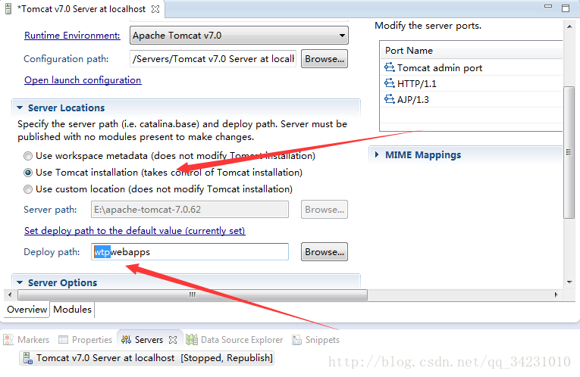Image resolution: width=580 pixels, height=377 pixels.
Task: Click the horizontal scrollbar thumb
Action: point(193,294)
